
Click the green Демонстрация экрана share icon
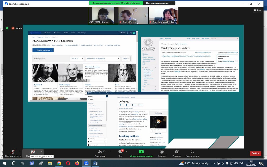click(141, 152)
